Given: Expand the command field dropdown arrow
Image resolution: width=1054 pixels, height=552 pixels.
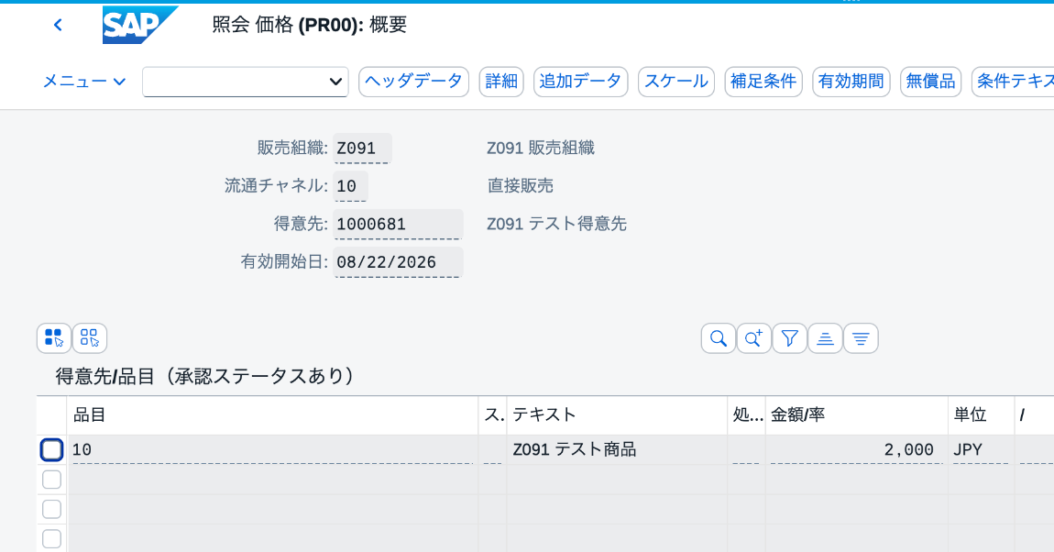Looking at the screenshot, I should (x=335, y=82).
